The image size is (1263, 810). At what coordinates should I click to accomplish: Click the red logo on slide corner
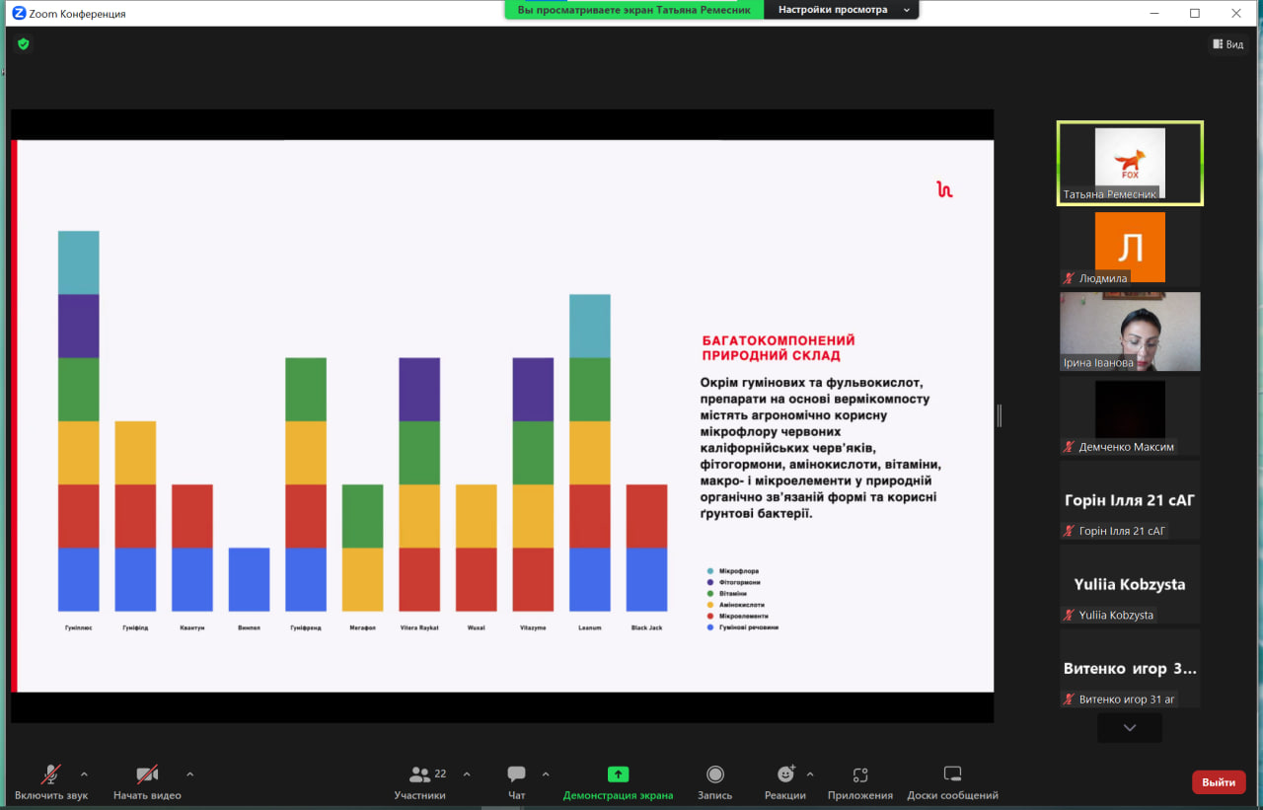(x=944, y=189)
